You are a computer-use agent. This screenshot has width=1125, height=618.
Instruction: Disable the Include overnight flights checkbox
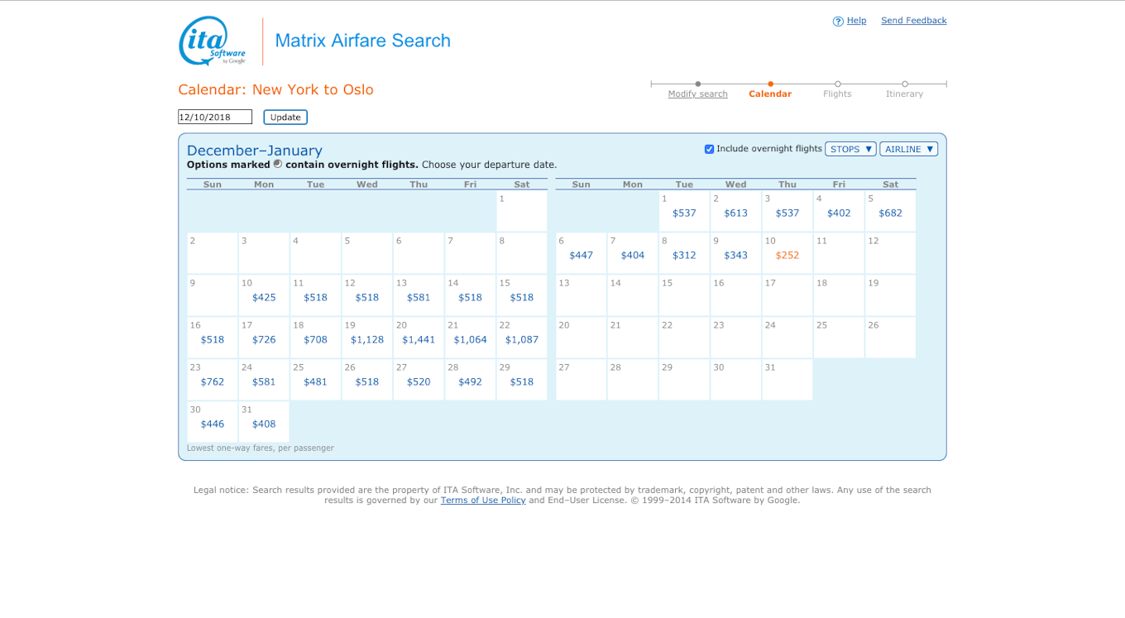click(709, 148)
